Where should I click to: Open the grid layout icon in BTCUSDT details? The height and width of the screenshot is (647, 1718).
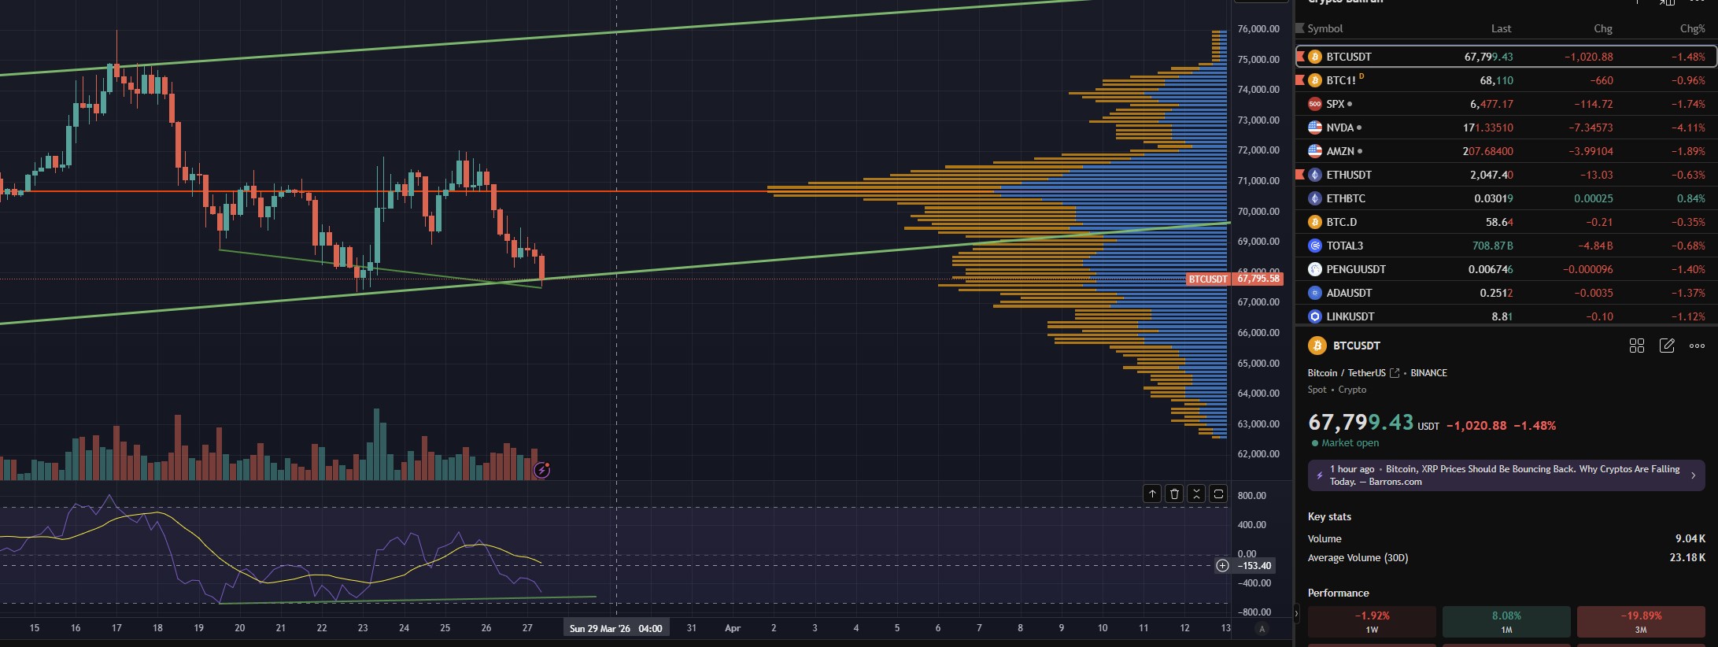tap(1637, 346)
